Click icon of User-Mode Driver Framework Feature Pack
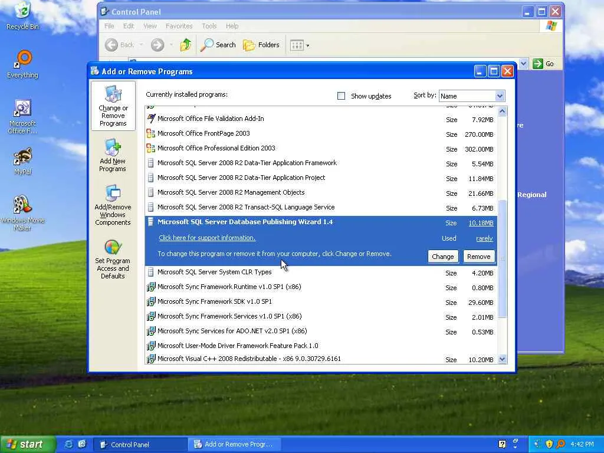This screenshot has width=604, height=453. click(x=151, y=346)
